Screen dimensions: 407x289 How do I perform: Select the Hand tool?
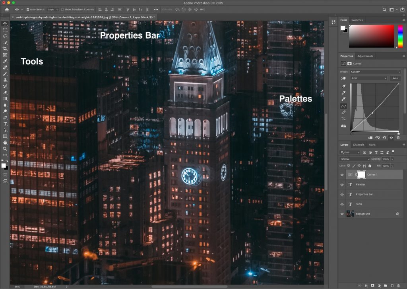point(5,143)
